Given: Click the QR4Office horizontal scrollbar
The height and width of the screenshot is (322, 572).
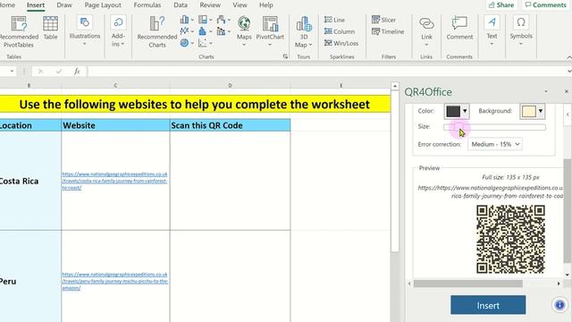Looking at the screenshot, I should [x=467, y=284].
